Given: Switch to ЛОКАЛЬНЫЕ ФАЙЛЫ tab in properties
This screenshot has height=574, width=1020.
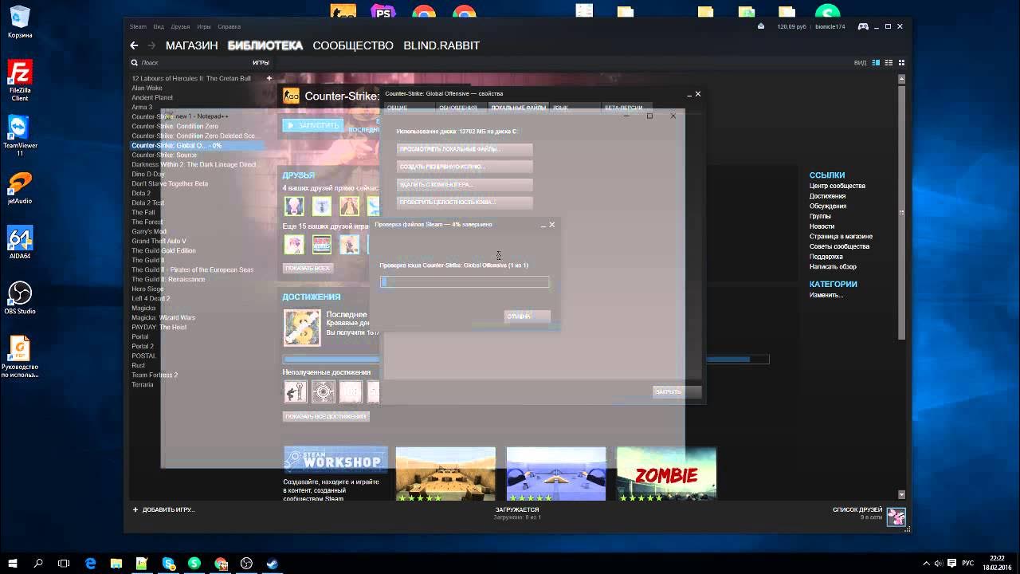Looking at the screenshot, I should click(518, 107).
